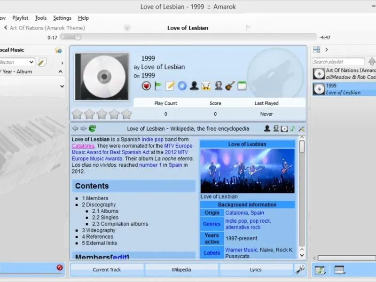Click the round icon left of Love of Lesbian title
This screenshot has width=376, height=282.
[127, 28]
